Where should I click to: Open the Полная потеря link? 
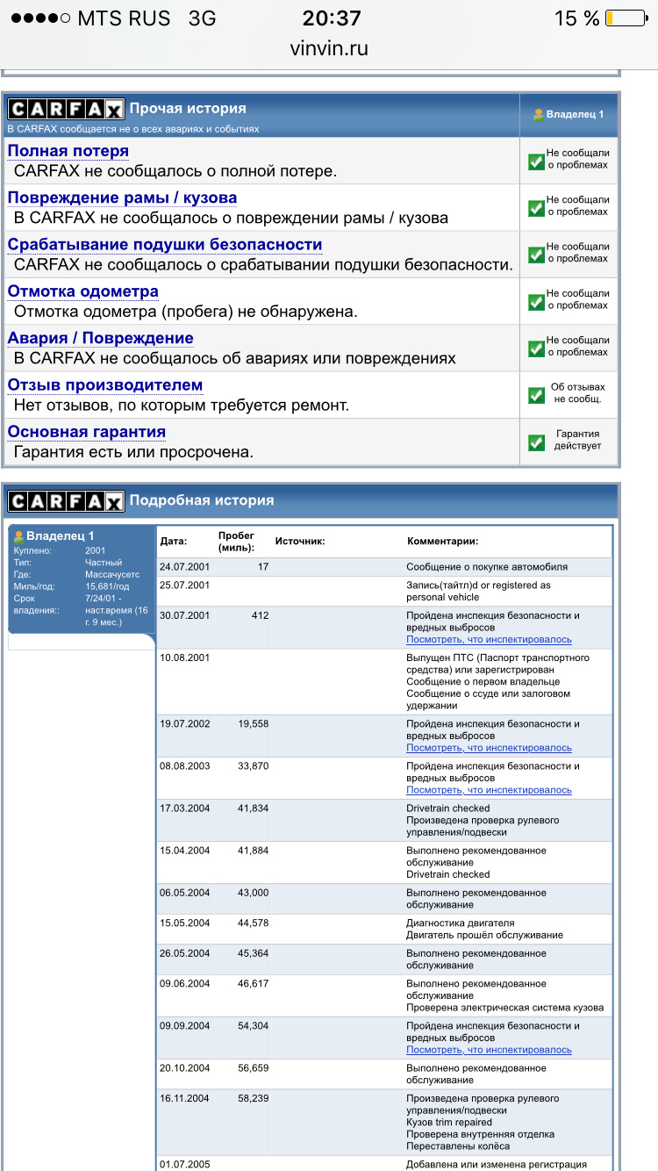click(68, 151)
